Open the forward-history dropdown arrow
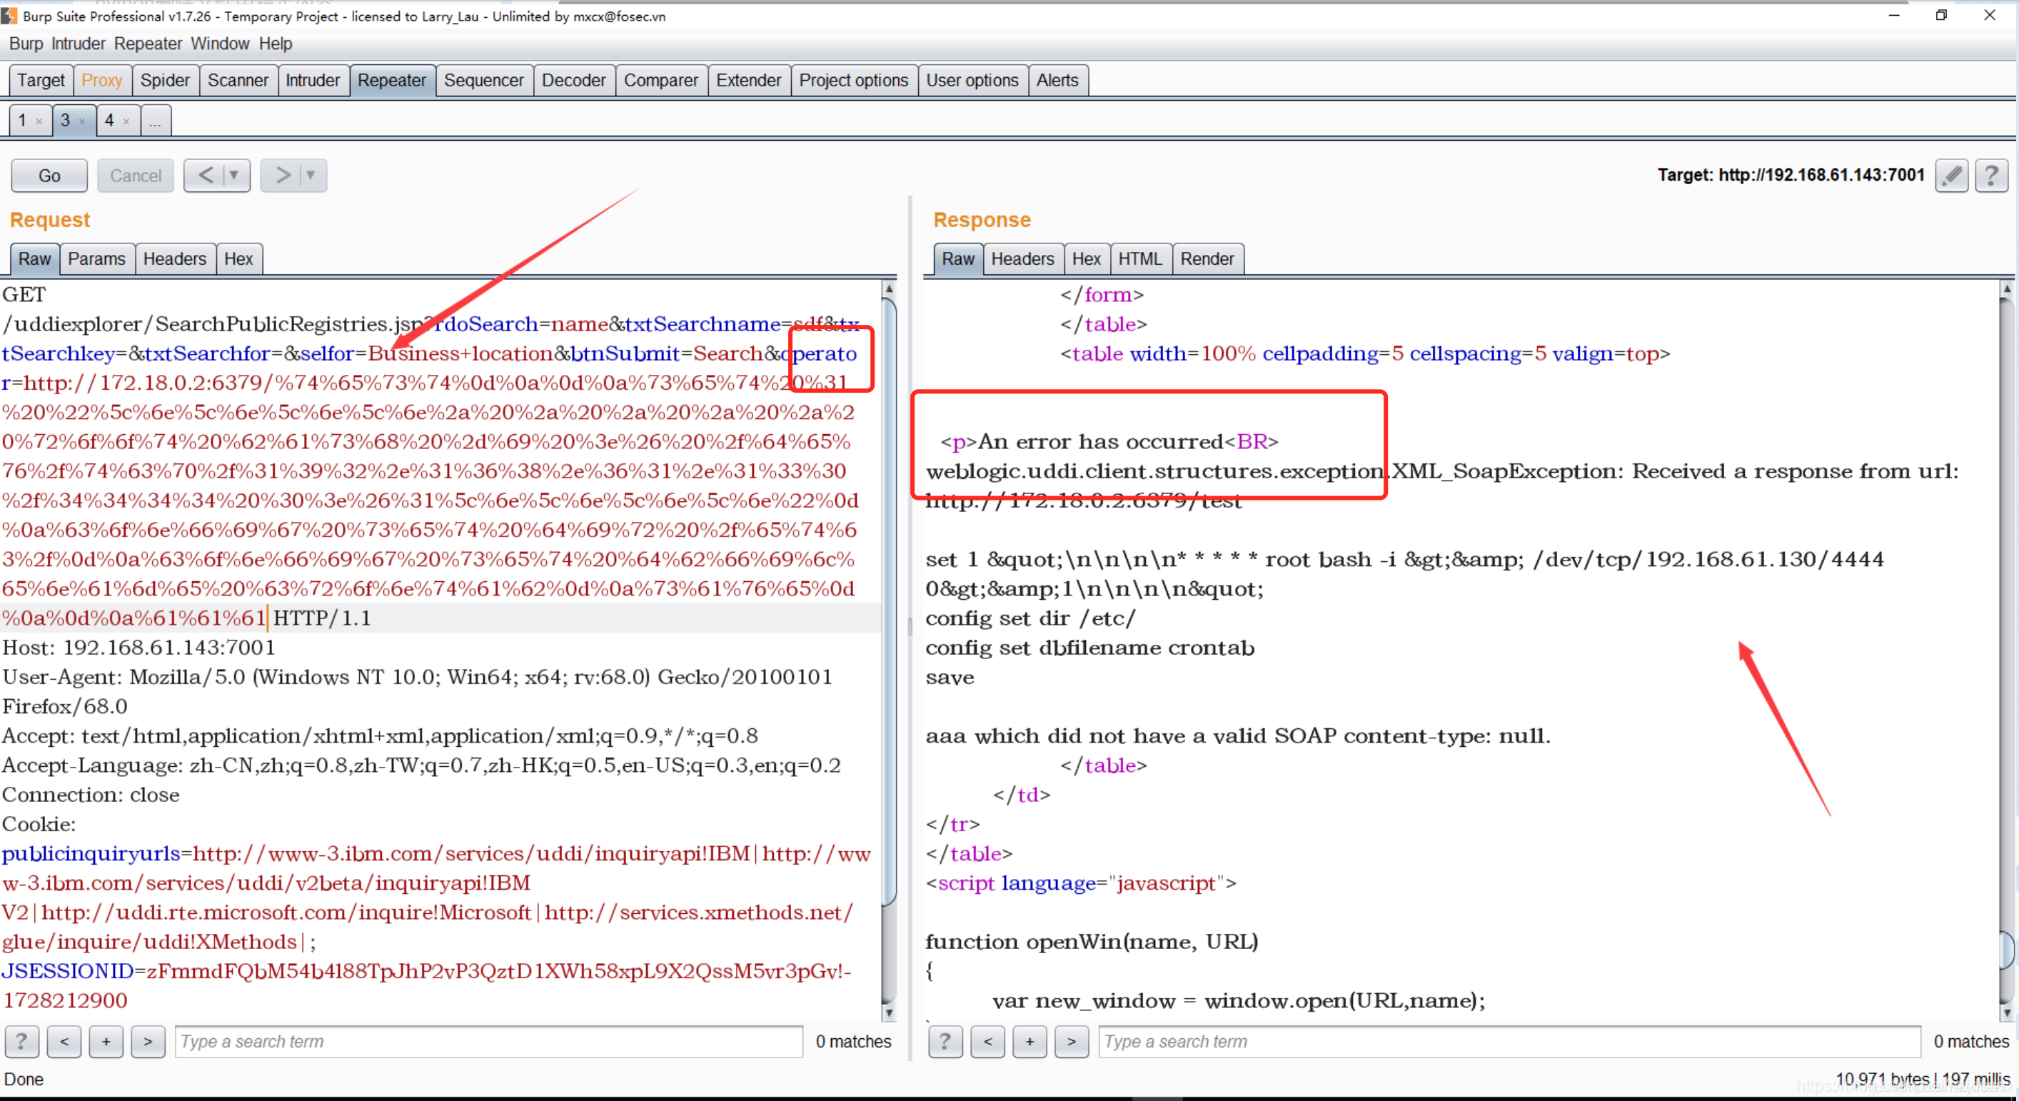The image size is (2019, 1101). 311,175
